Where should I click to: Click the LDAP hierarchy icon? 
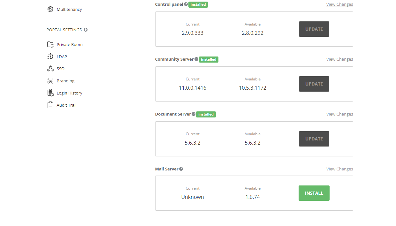(50, 56)
